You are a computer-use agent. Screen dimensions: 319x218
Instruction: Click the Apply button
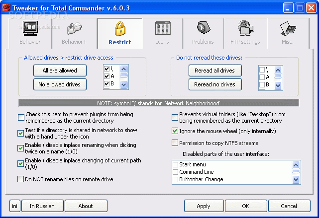[204, 206]
